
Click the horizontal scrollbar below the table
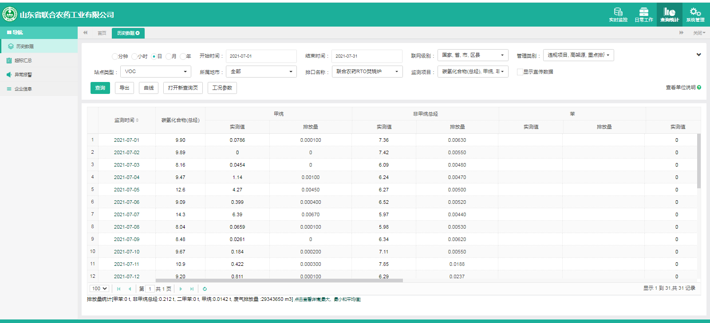(279, 280)
